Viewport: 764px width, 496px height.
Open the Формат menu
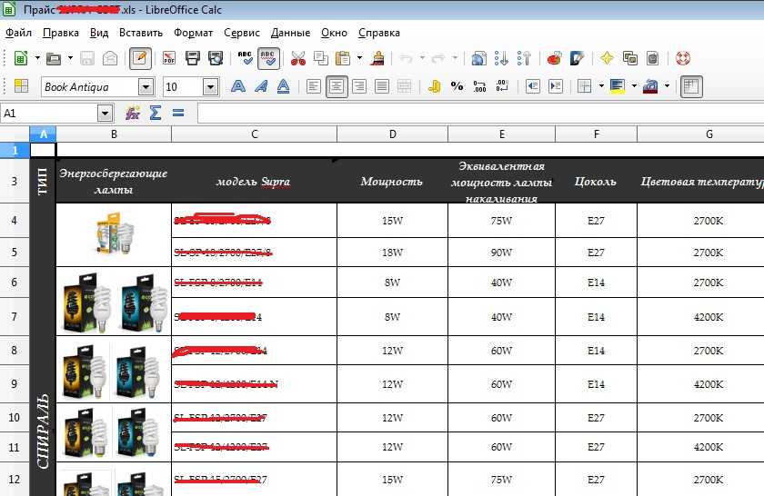[193, 33]
